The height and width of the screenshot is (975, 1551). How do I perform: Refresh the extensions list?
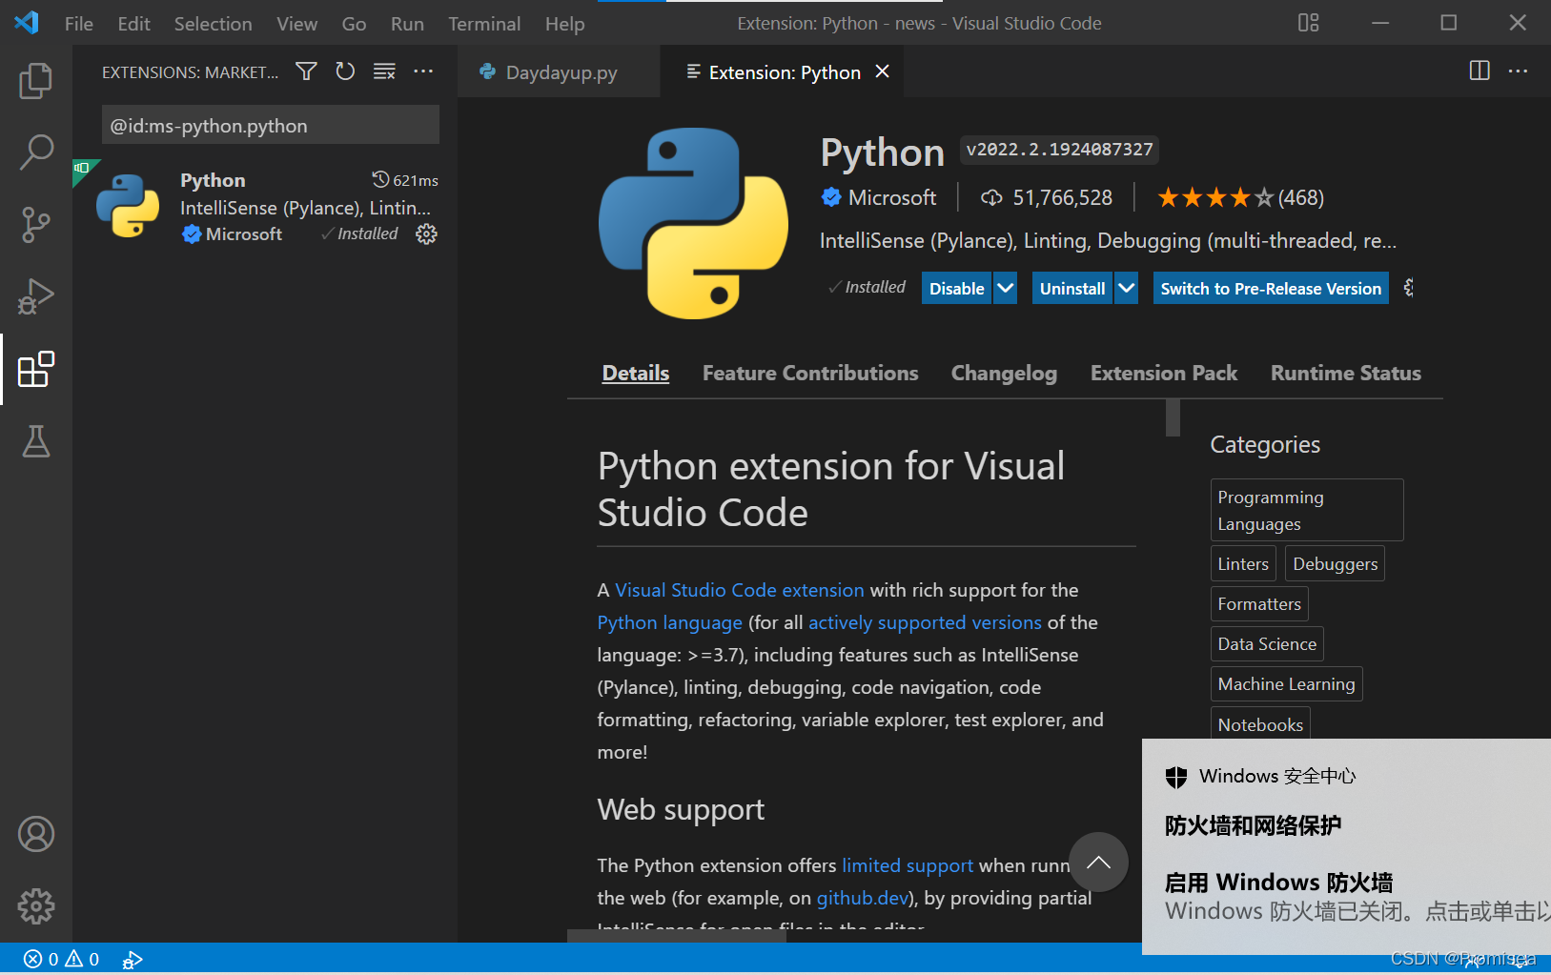(x=345, y=71)
